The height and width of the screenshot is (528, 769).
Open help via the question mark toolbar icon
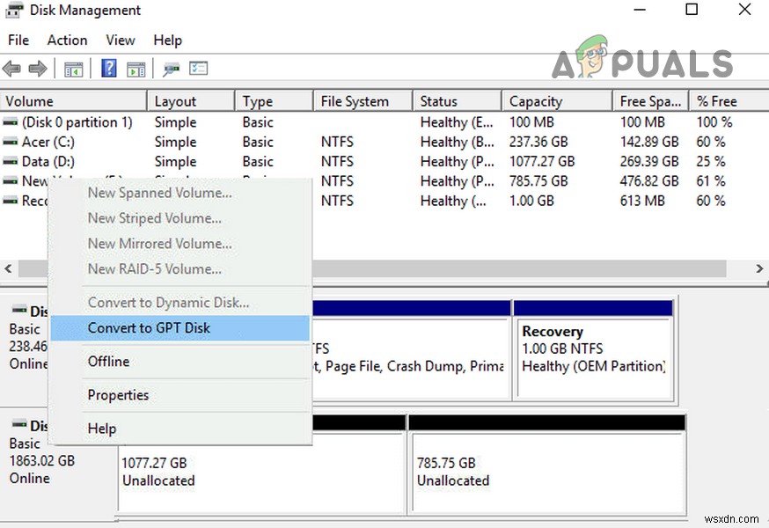[x=107, y=68]
